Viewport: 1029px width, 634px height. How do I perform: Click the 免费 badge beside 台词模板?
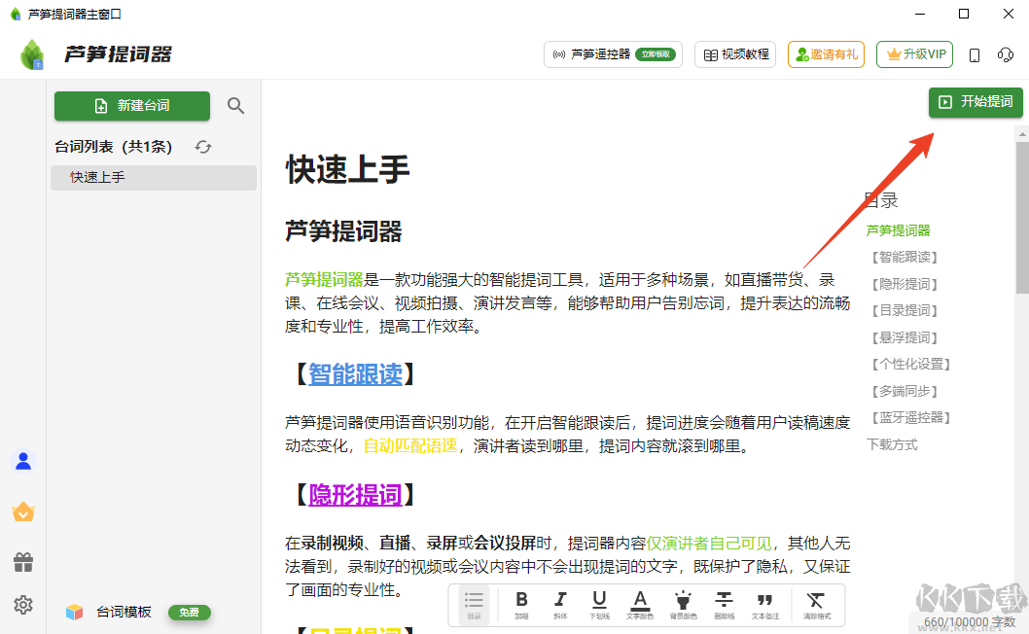[189, 613]
